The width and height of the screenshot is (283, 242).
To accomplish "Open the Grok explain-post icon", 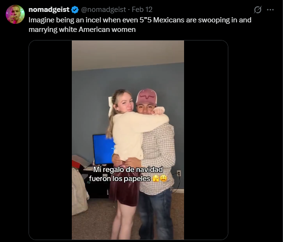I will coord(257,10).
